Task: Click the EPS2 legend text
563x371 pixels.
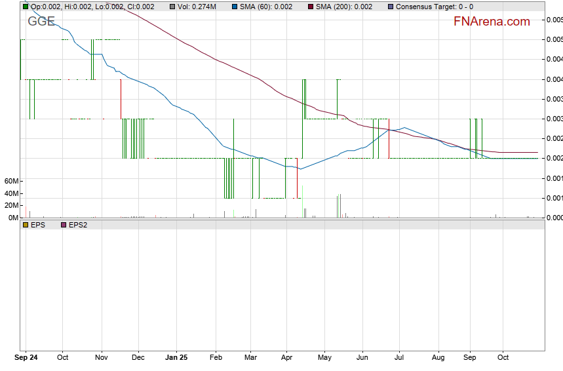Action: [x=77, y=225]
